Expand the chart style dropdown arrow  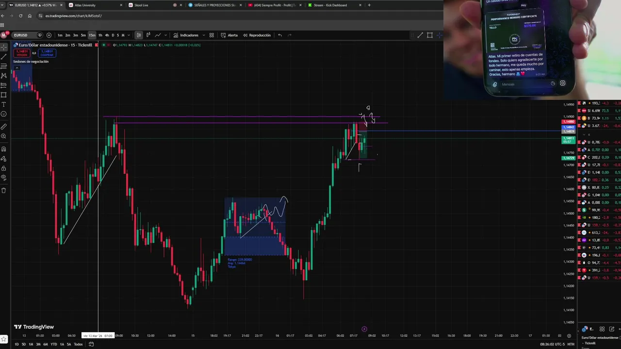pos(165,35)
